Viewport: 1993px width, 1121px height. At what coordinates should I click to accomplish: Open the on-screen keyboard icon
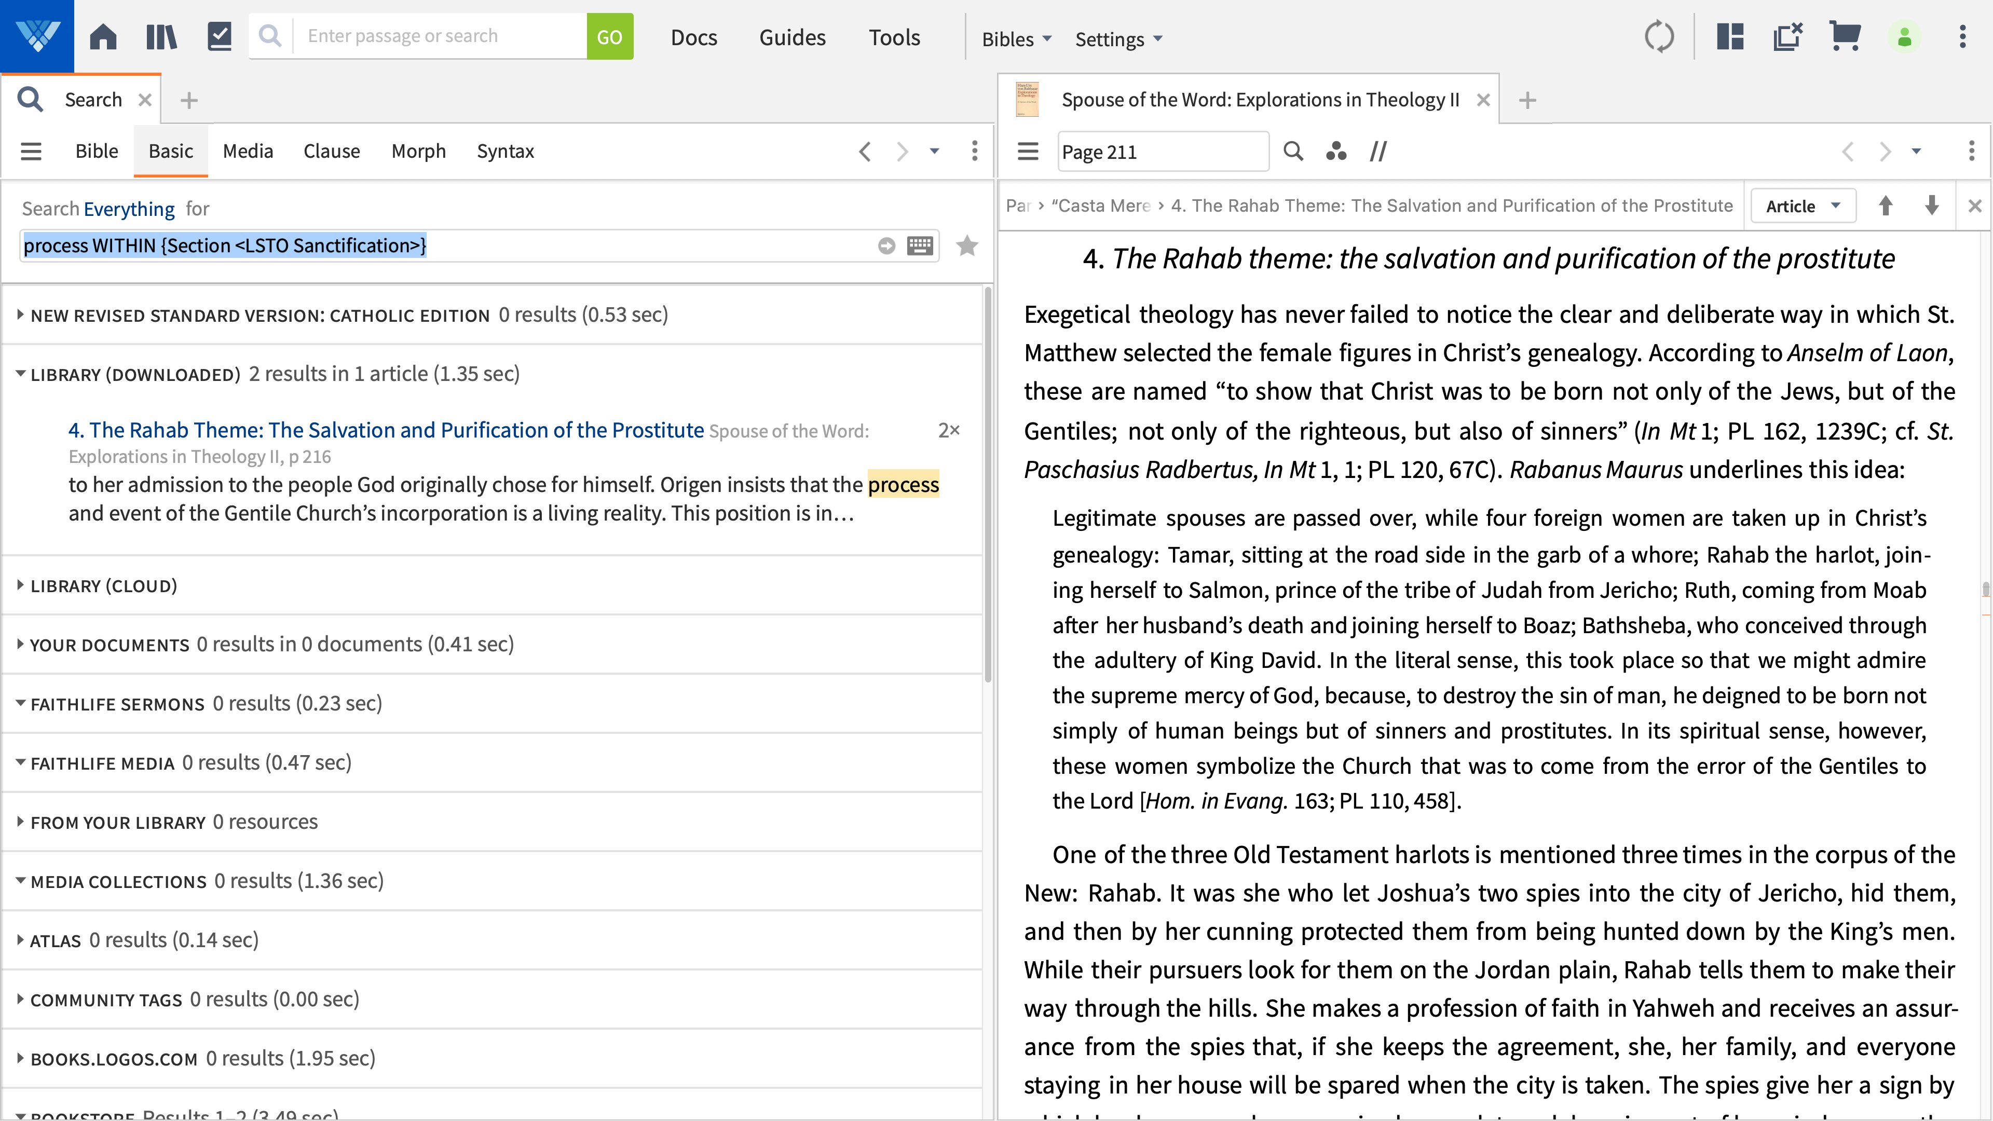click(x=920, y=245)
